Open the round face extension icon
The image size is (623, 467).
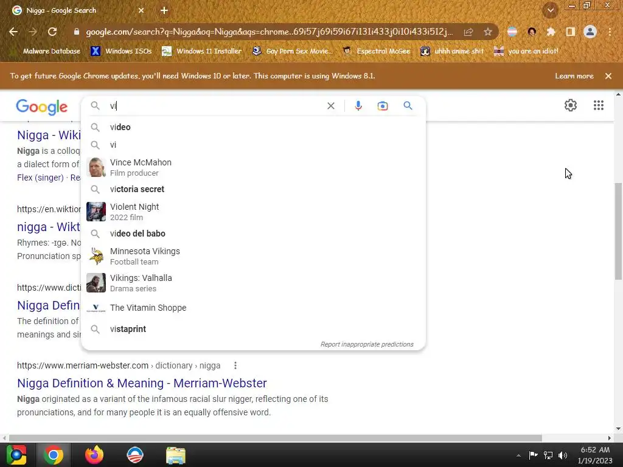[x=532, y=32]
